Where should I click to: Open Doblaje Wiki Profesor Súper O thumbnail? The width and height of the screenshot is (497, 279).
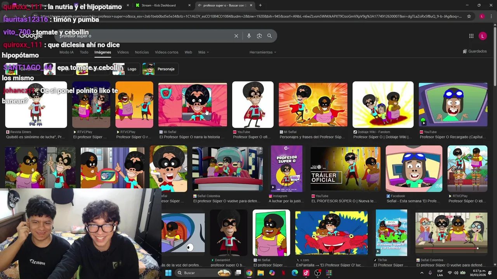click(x=383, y=105)
